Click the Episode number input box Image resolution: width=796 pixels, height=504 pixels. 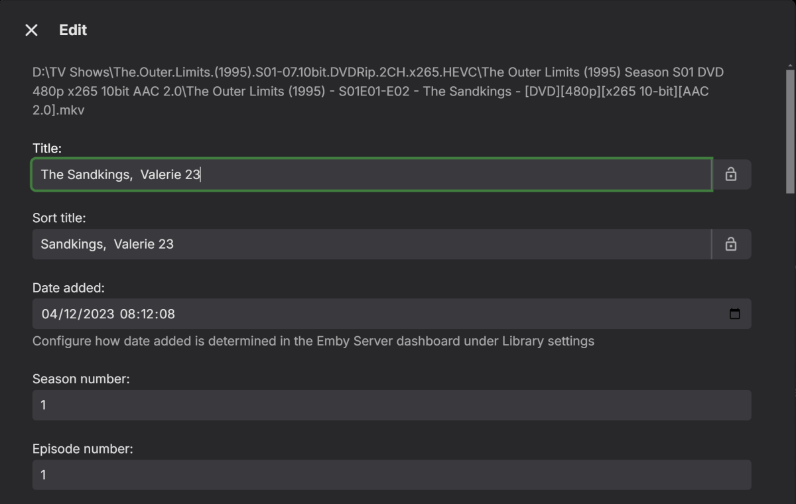391,474
